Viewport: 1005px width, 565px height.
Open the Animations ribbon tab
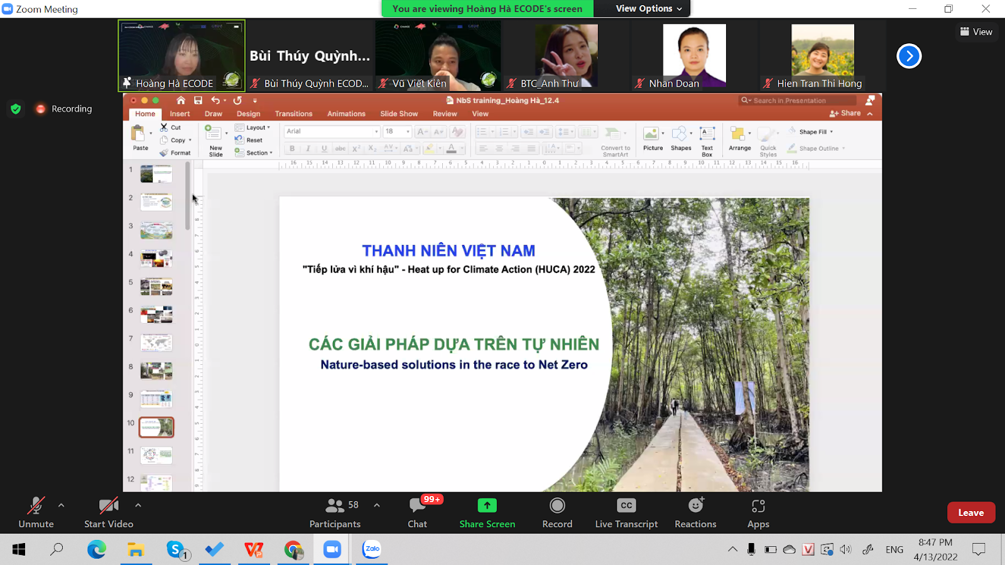(x=346, y=114)
